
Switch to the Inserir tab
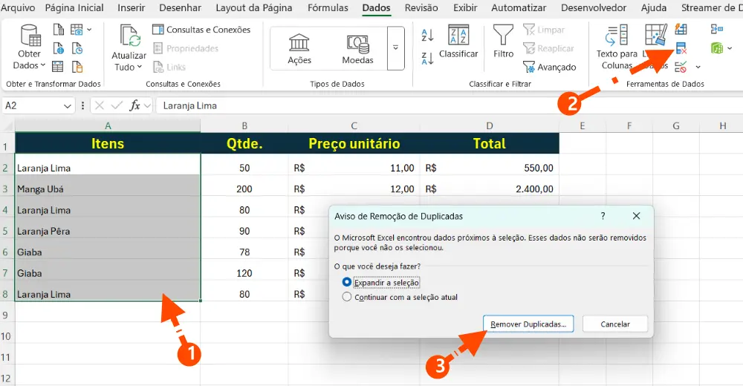click(132, 8)
